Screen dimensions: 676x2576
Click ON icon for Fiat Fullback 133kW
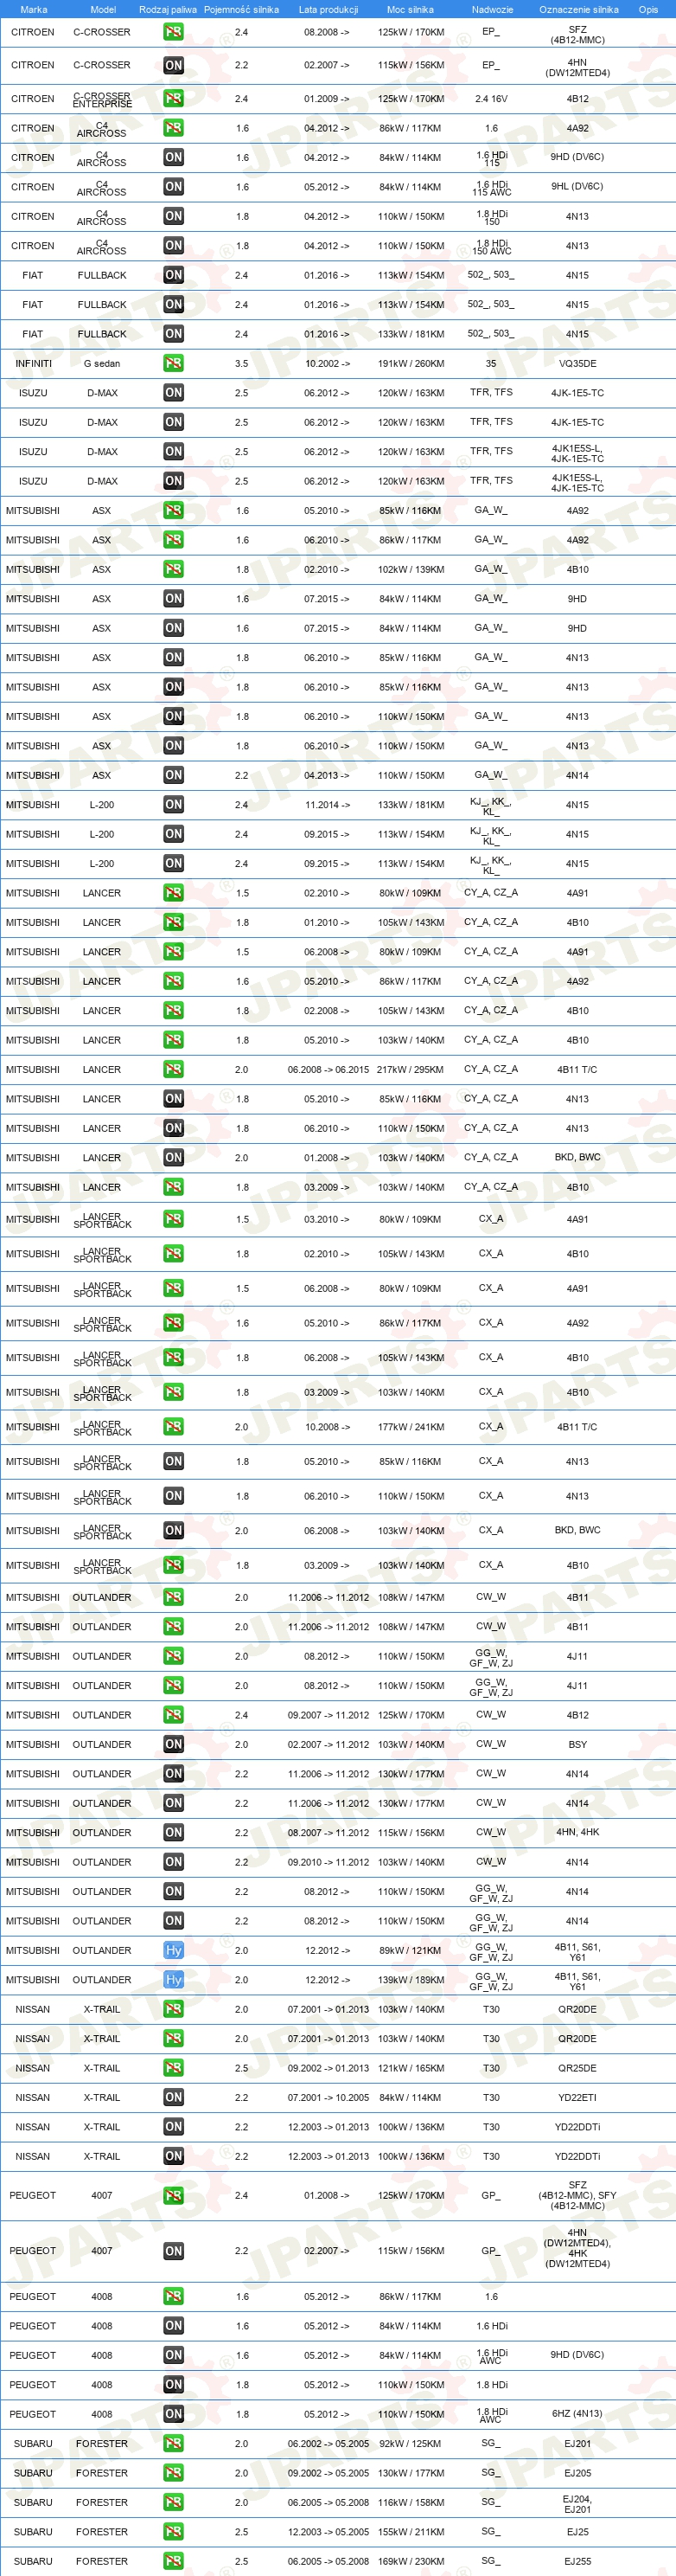[174, 334]
